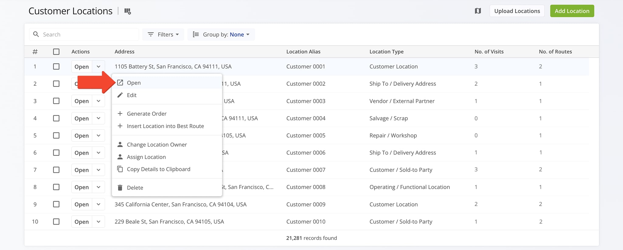
Task: Click 345 California Center address cell
Action: (x=180, y=204)
